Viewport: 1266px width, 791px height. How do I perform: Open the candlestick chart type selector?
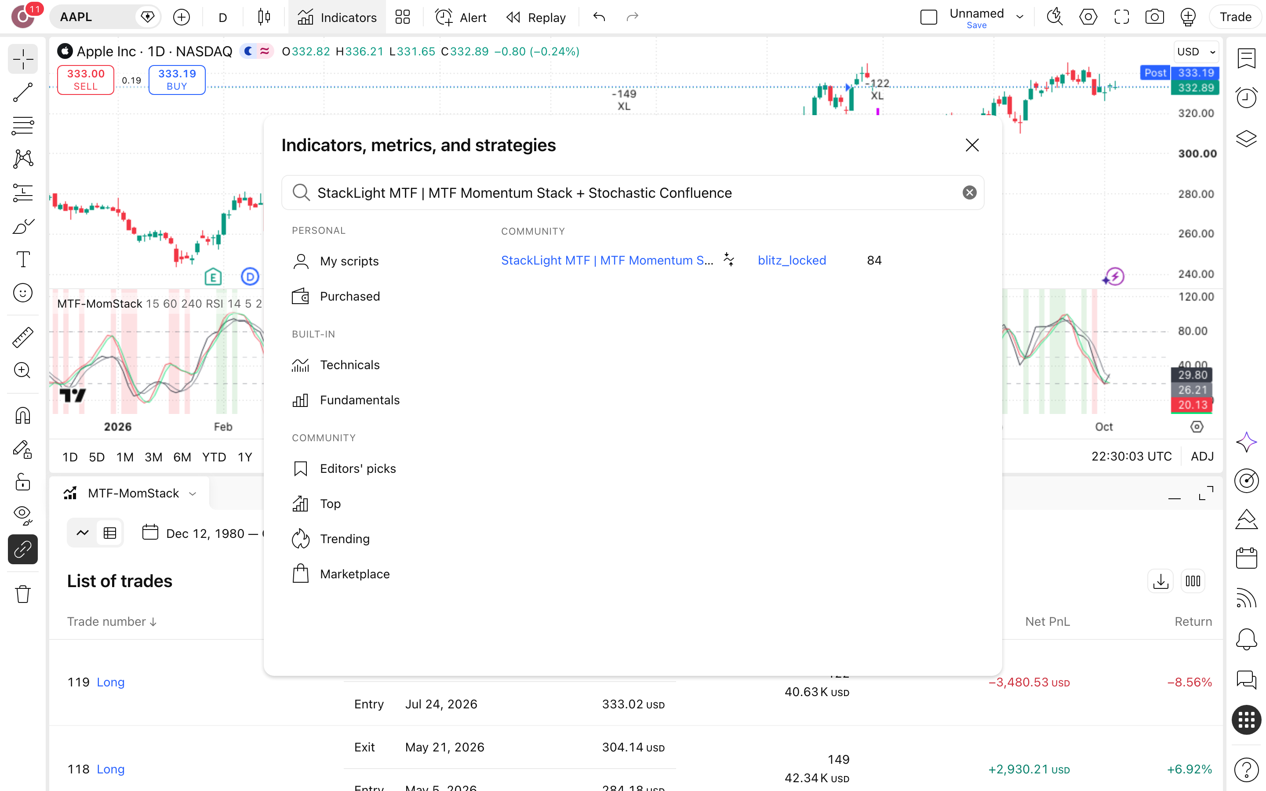pyautogui.click(x=264, y=17)
